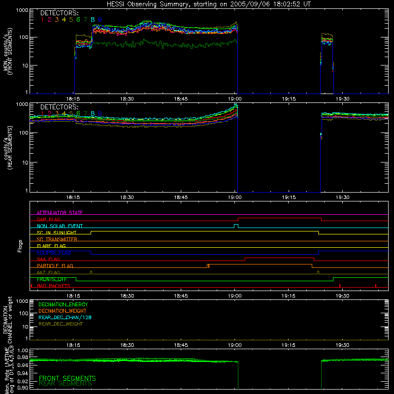This screenshot has height=394, width=394.
Task: Click the green DECIMATION_ENERGY legend entry
Action: pyautogui.click(x=63, y=304)
